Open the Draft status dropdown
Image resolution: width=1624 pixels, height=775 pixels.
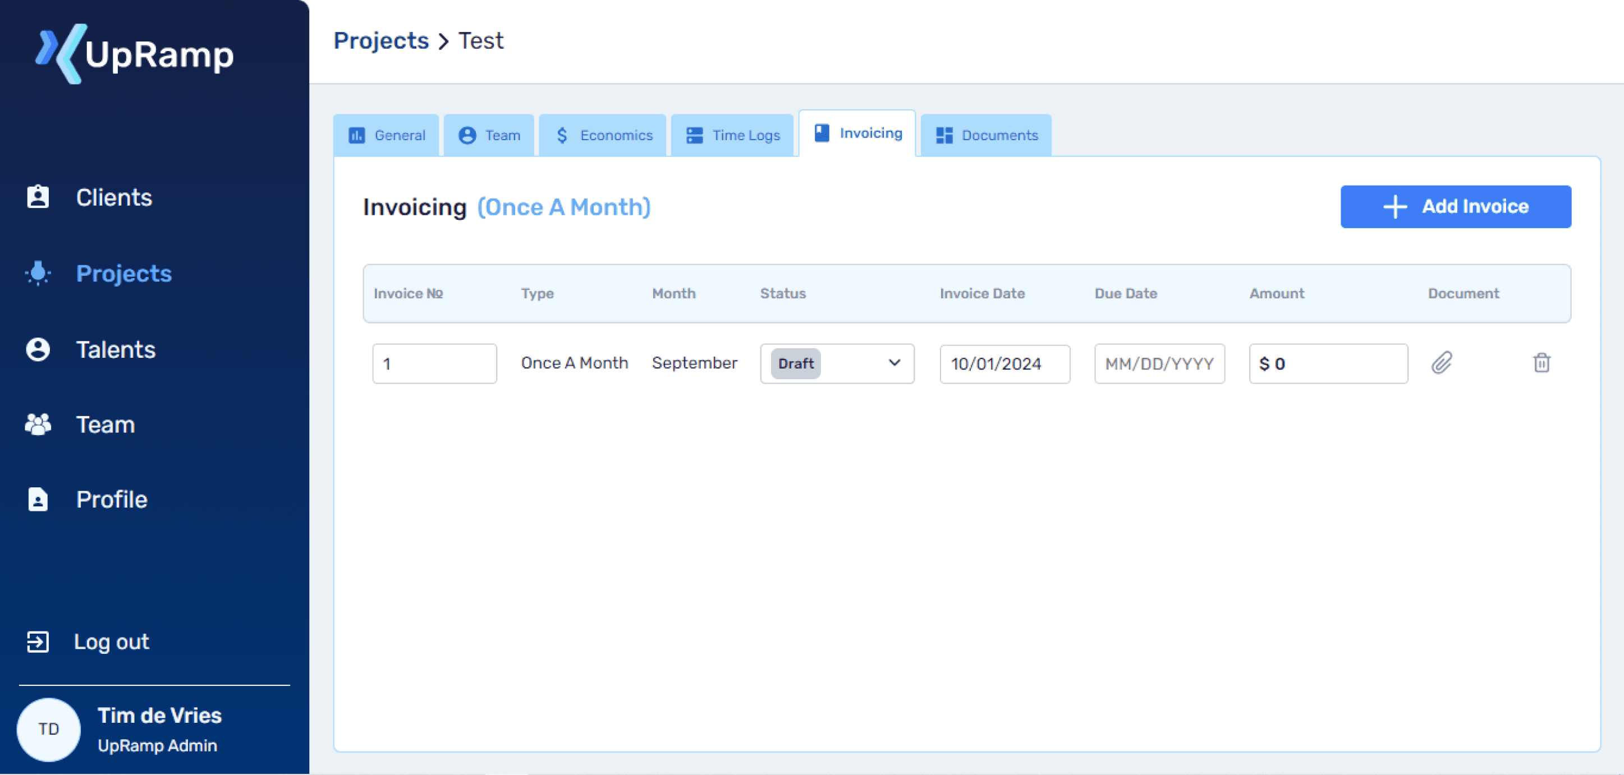837,363
